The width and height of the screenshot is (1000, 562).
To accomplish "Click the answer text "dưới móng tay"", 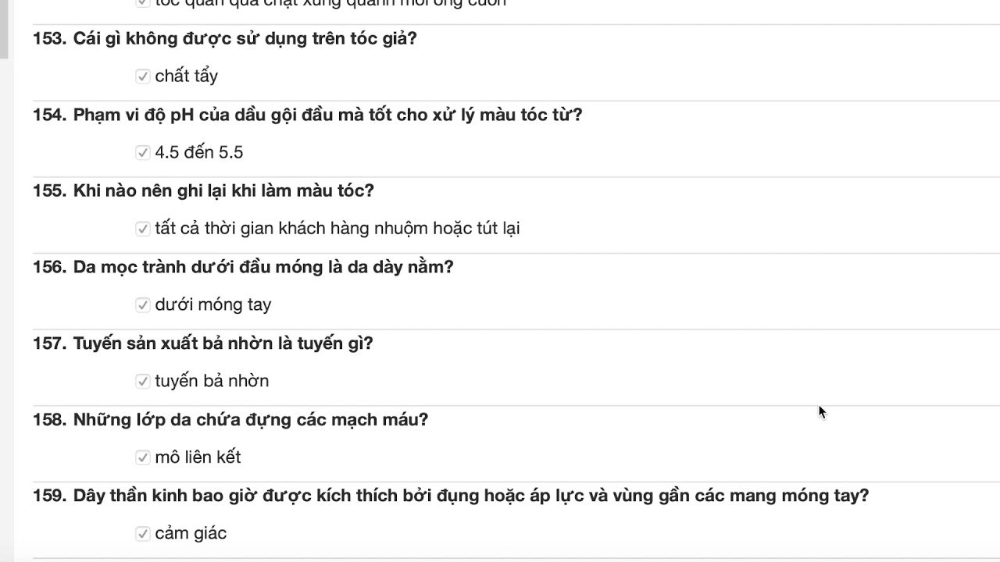I will pos(212,305).
